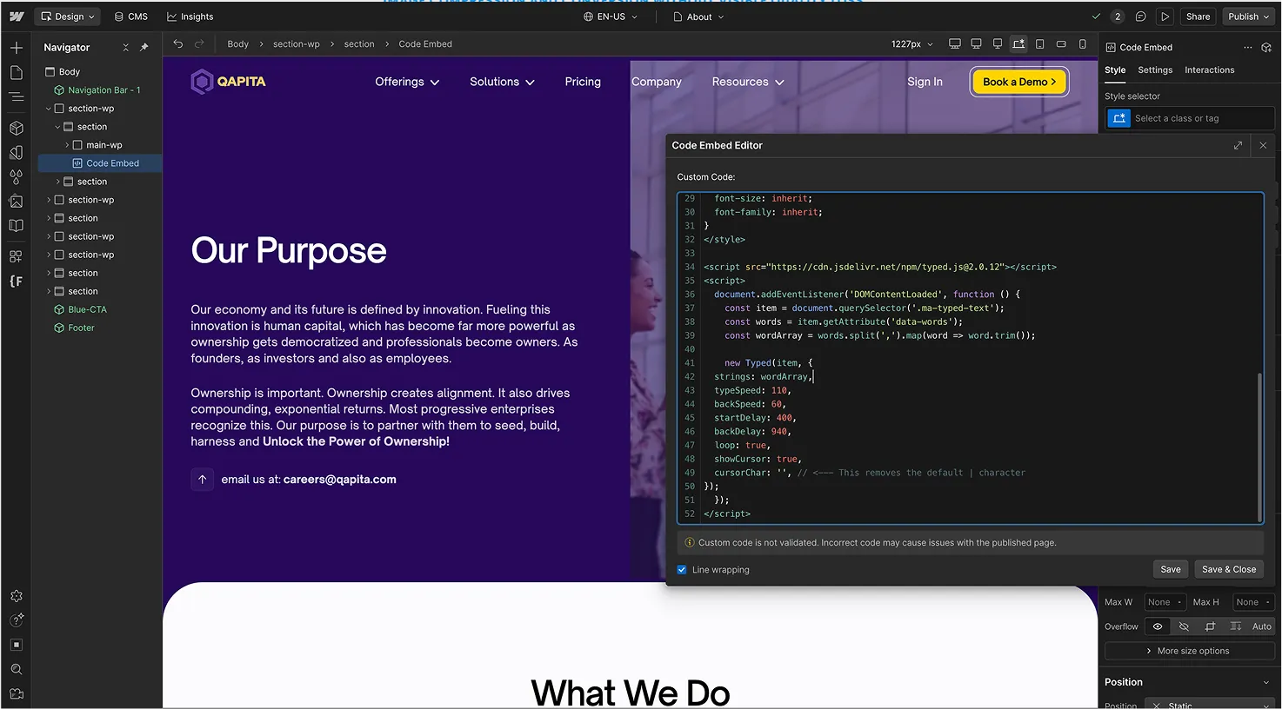
Task: Set overflow to hidden crossed-eye icon
Action: click(x=1184, y=626)
